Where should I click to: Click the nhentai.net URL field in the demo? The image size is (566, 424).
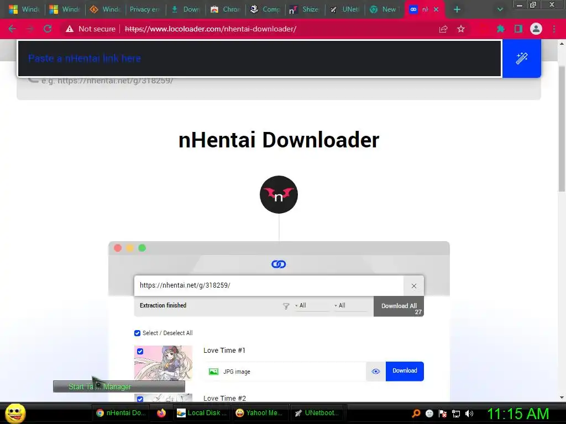pos(269,285)
